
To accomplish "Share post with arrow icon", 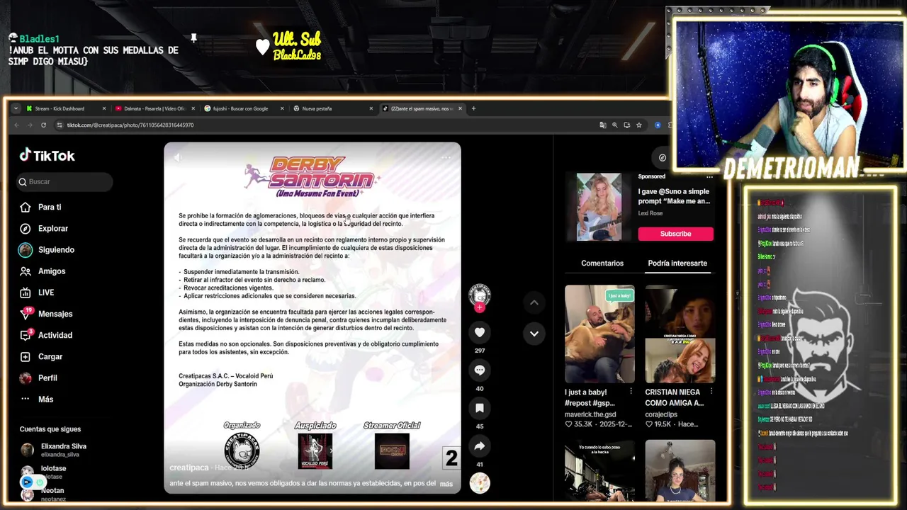I will (480, 446).
